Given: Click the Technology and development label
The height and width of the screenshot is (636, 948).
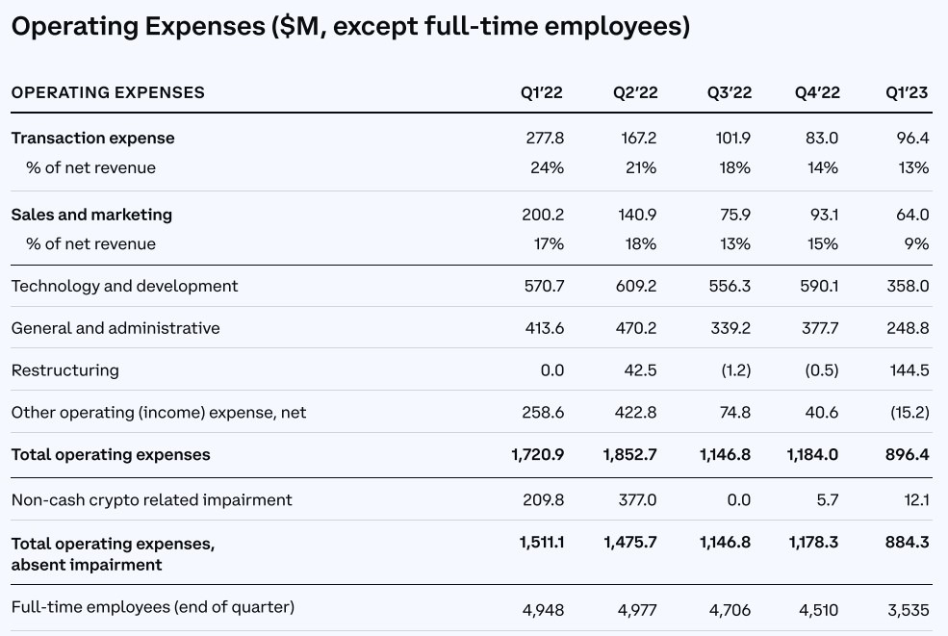Looking at the screenshot, I should click(x=124, y=286).
